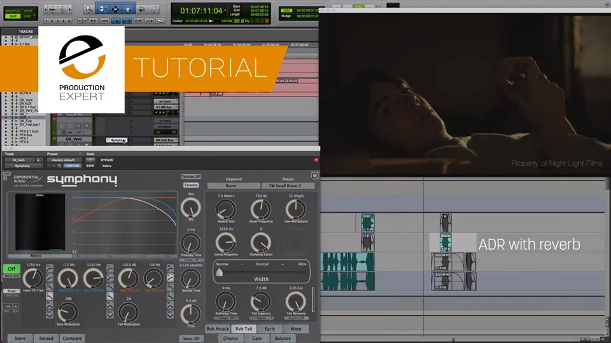Click the MIDI zoom icon in toolbar
The image size is (611, 343).
pyautogui.click(x=62, y=9)
